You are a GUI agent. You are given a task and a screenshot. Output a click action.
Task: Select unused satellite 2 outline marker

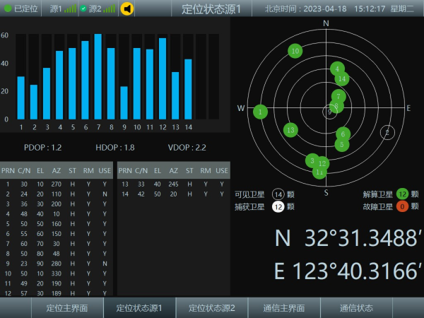(387, 133)
